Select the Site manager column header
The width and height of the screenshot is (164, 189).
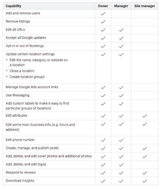point(144,6)
